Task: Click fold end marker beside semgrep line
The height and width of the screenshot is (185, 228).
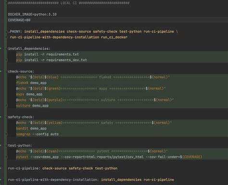Action: (7, 134)
